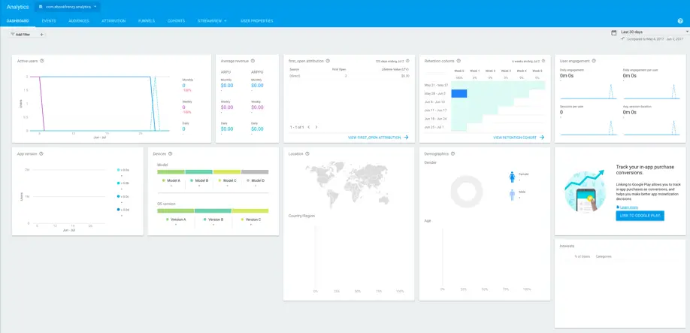Viewport: 690px width, 333px height.
Task: Expand the Last 30 days date range dropdown
Action: pyautogui.click(x=687, y=32)
